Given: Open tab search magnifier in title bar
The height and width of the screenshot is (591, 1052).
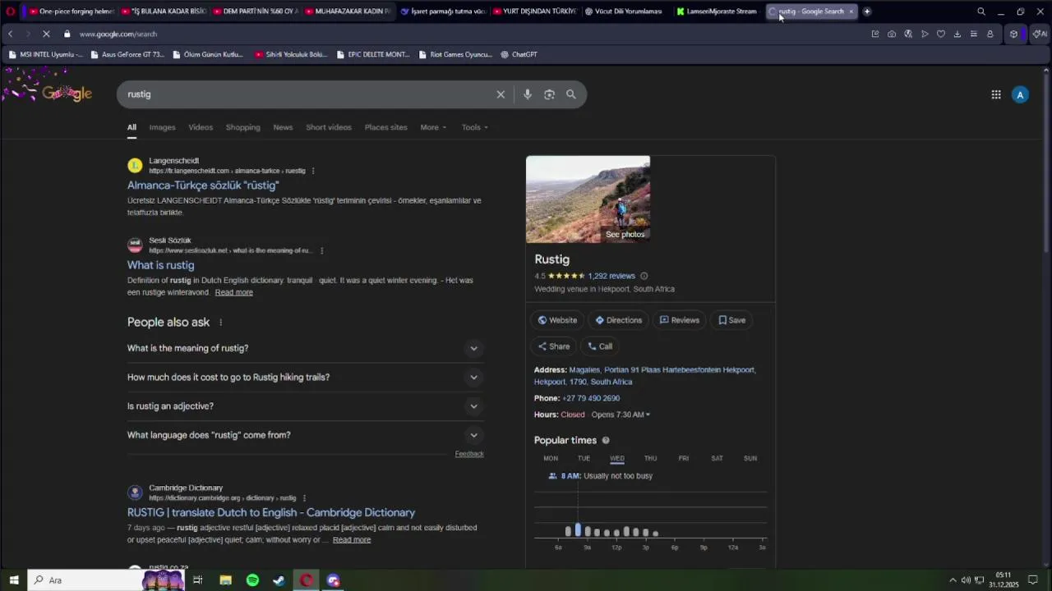Looking at the screenshot, I should tap(981, 11).
